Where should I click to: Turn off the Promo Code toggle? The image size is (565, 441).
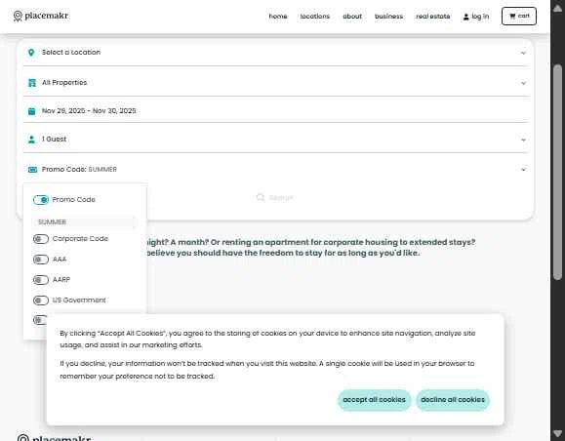tap(41, 200)
